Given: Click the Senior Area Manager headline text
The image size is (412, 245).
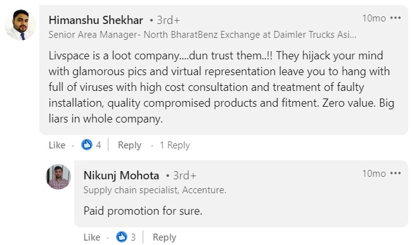Looking at the screenshot, I should pyautogui.click(x=202, y=35).
